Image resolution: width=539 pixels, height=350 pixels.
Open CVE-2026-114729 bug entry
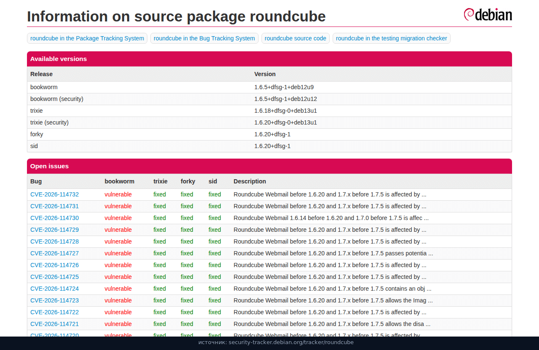click(x=54, y=230)
